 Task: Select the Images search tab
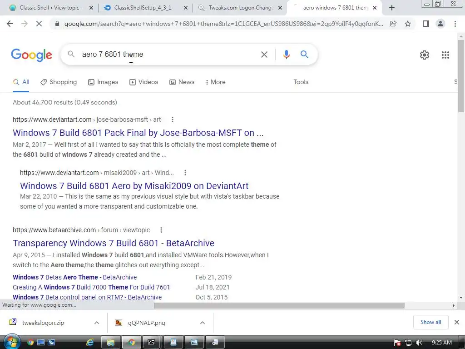point(103,82)
